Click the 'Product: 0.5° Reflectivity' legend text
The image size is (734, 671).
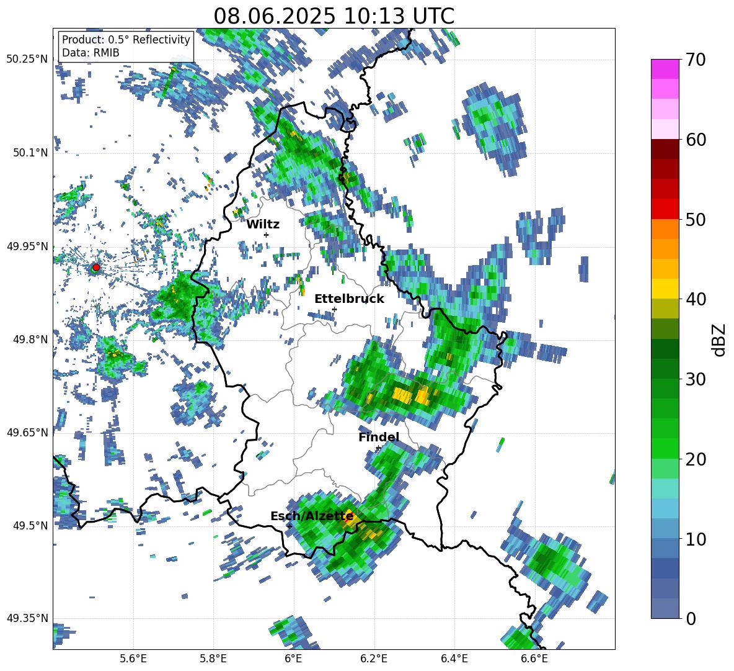(126, 40)
